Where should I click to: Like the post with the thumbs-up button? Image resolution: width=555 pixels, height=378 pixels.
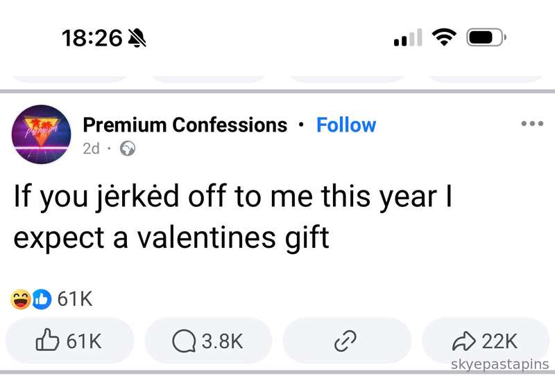(69, 341)
